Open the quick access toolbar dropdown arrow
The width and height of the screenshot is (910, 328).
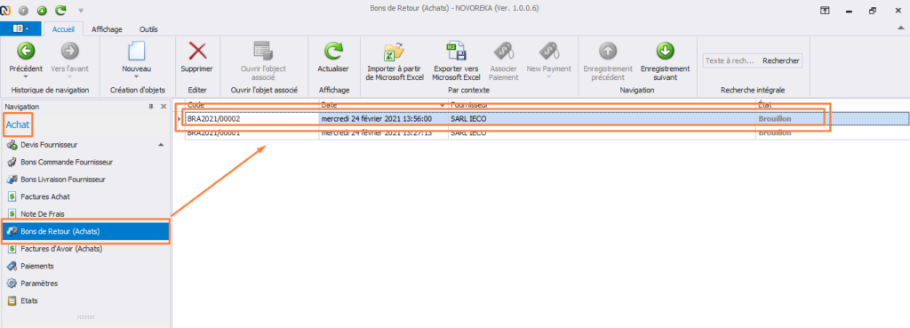[81, 11]
